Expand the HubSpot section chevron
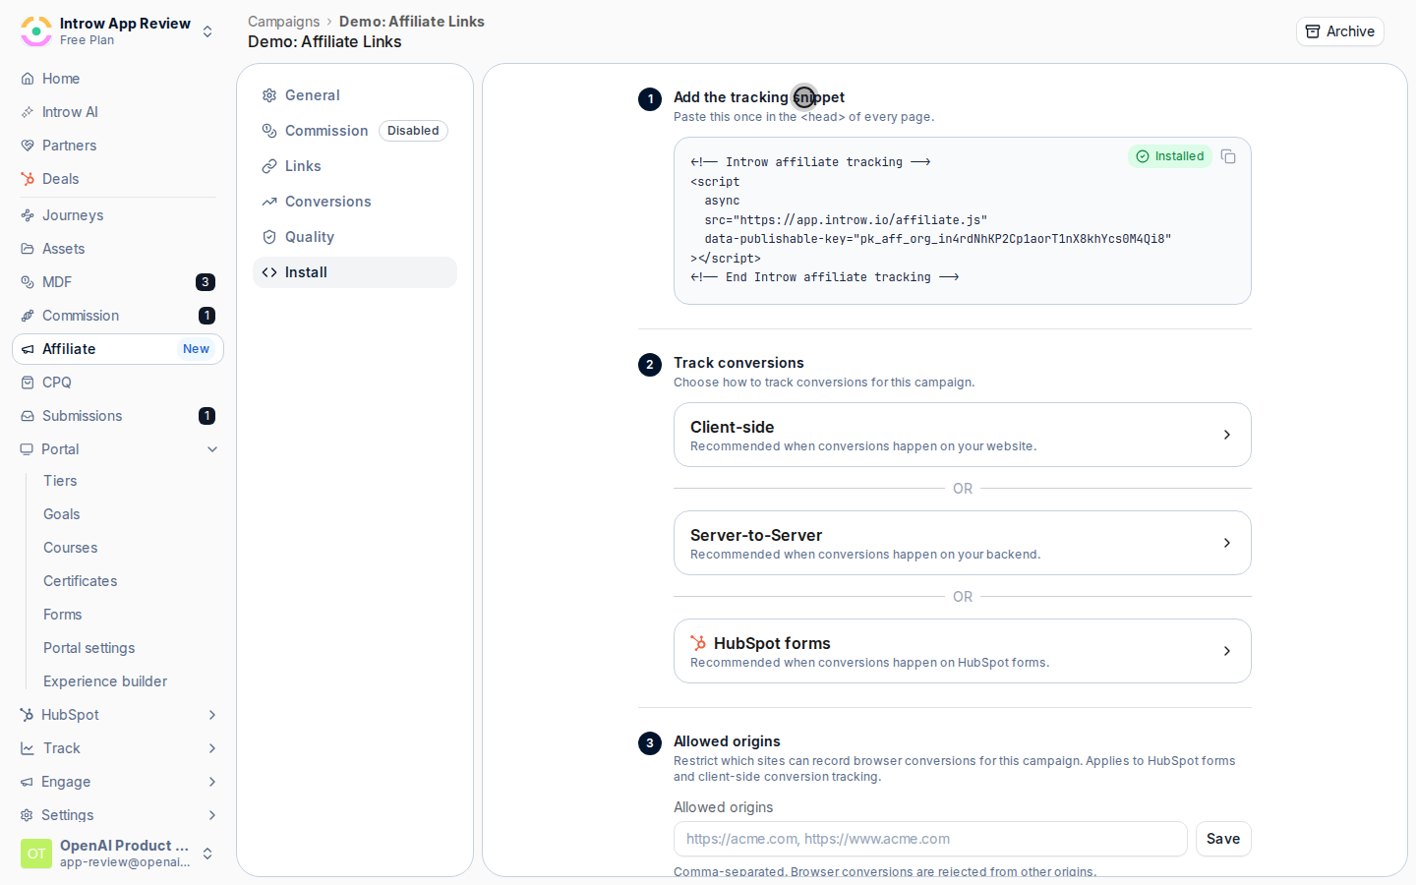Screen dimensions: 1416x885 pyautogui.click(x=212, y=715)
